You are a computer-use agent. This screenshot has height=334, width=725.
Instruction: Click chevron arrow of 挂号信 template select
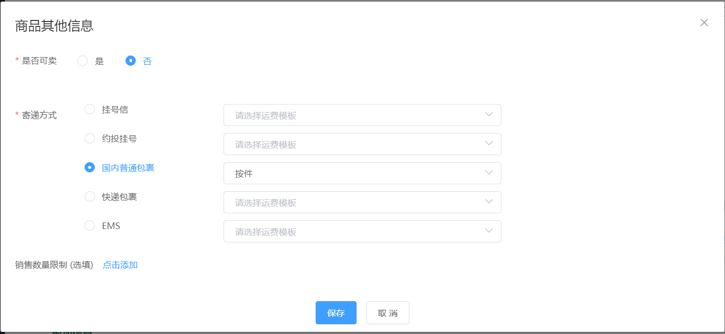pyautogui.click(x=489, y=115)
